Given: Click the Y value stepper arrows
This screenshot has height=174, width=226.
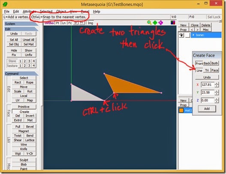Looking at the screenshot, I should pos(217,92).
